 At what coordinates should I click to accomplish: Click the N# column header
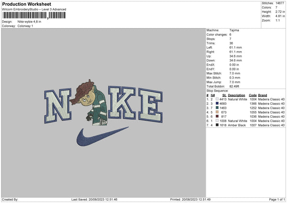(213, 95)
